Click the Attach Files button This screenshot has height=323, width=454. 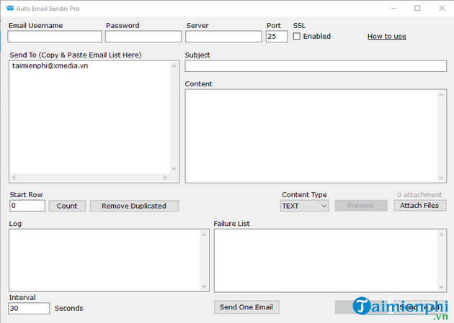tap(420, 206)
